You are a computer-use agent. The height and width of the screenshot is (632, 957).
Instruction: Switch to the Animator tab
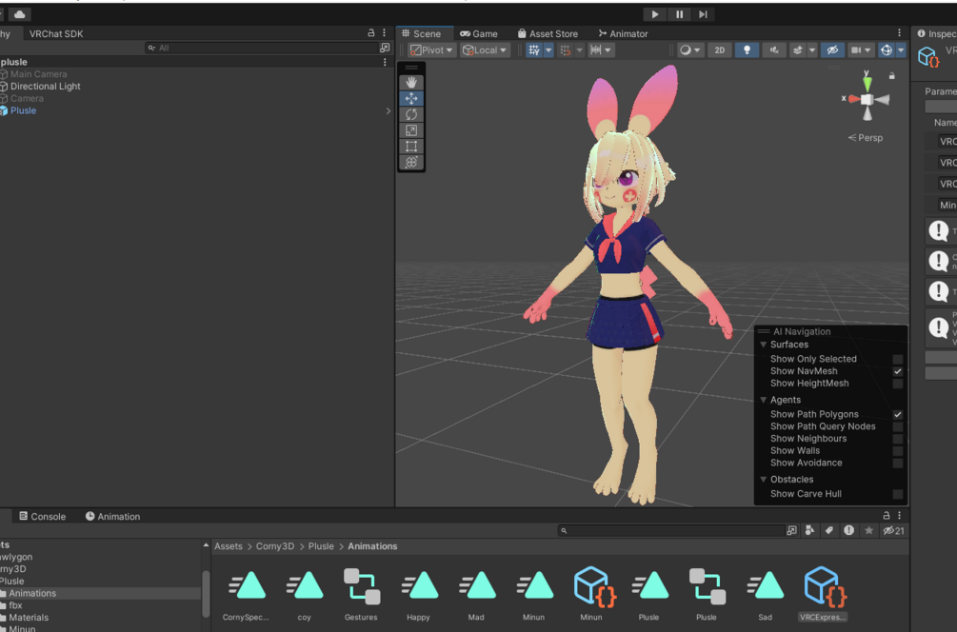click(623, 33)
